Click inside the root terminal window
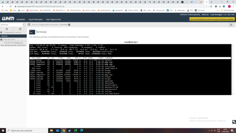The height and width of the screenshot is (133, 236). point(130,69)
